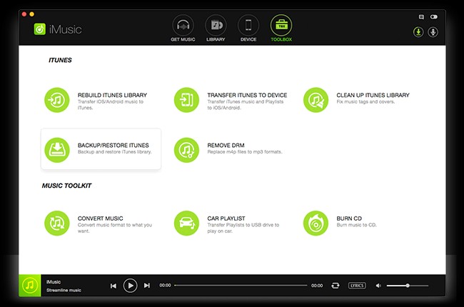Click the Backup/Restore iTunes tray icon
This screenshot has height=307, width=464.
[57, 150]
